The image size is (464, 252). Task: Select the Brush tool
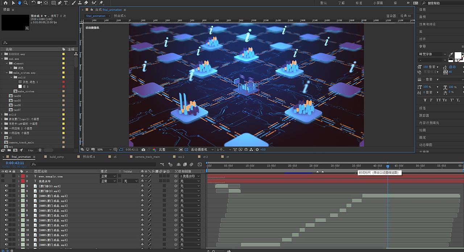point(74,3)
